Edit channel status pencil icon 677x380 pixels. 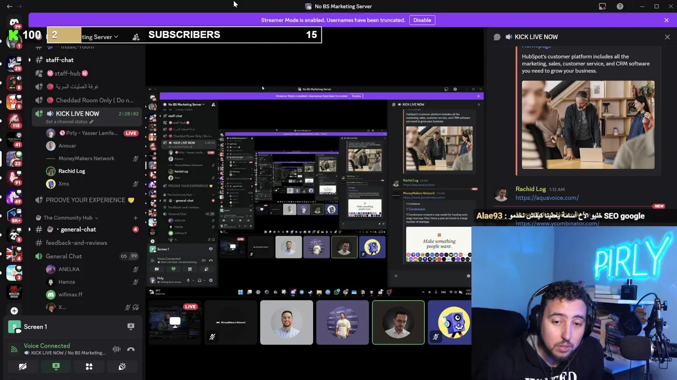click(92, 122)
